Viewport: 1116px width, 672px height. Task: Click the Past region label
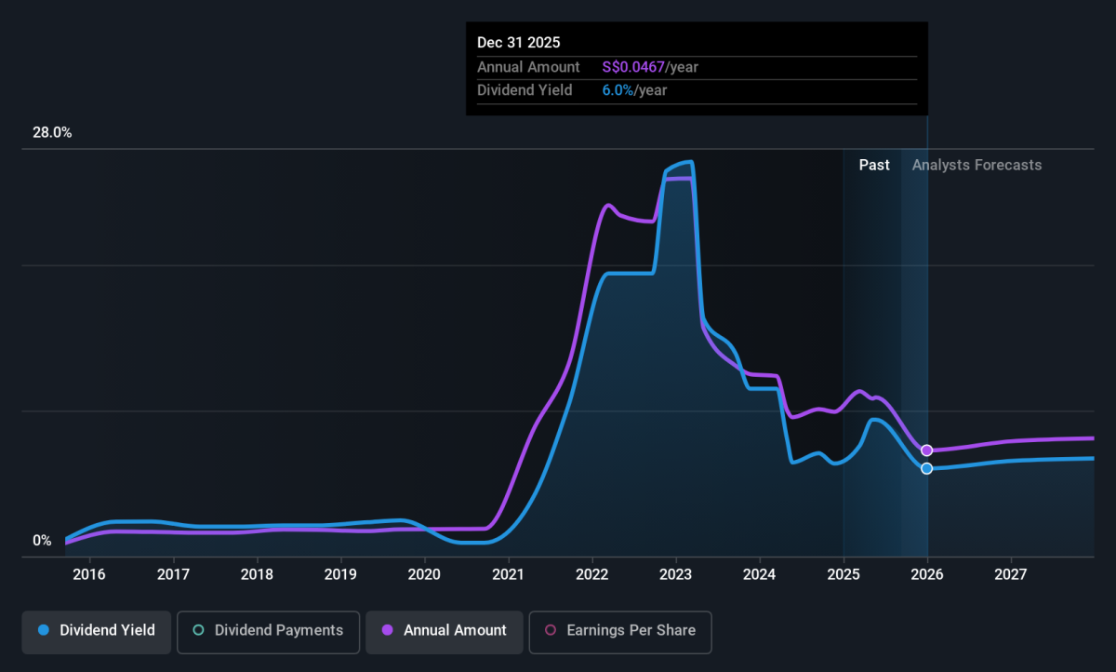click(874, 165)
